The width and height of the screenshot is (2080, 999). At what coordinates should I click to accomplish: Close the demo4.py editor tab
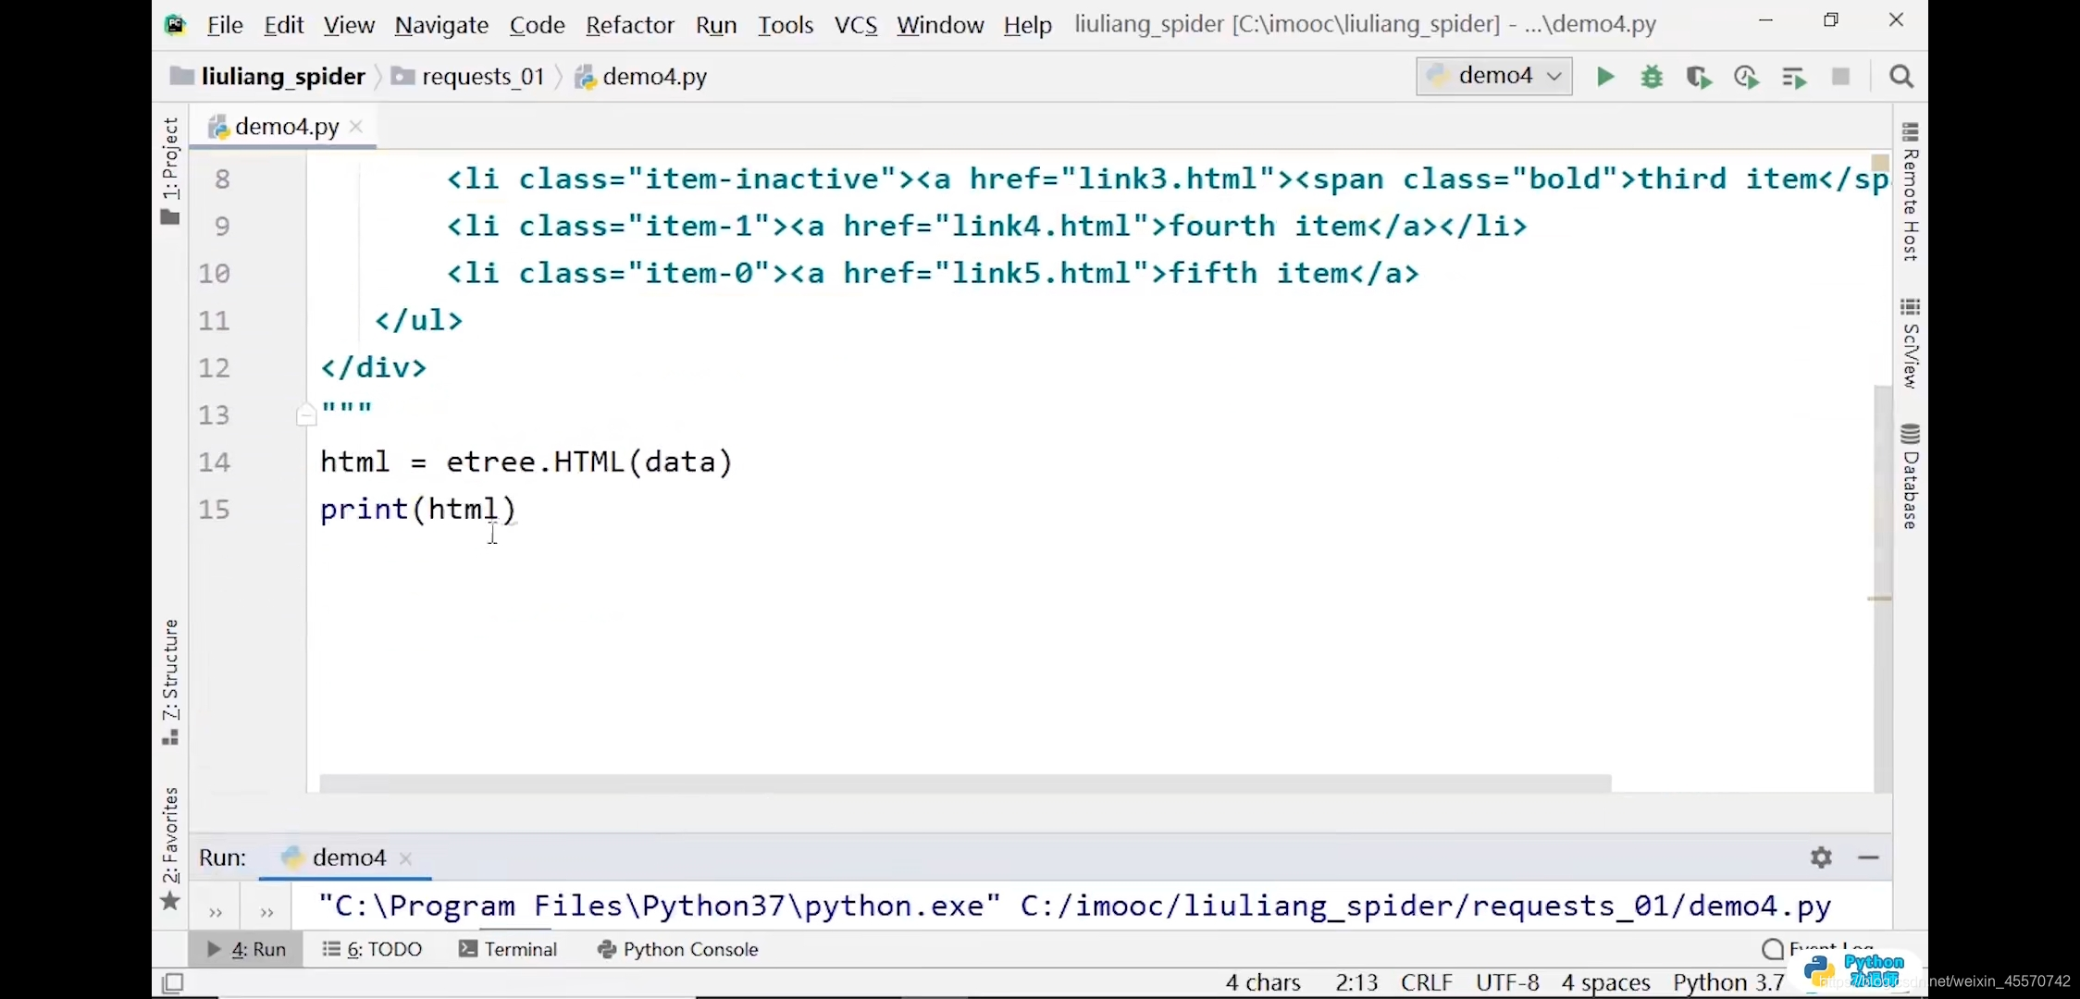(x=356, y=127)
